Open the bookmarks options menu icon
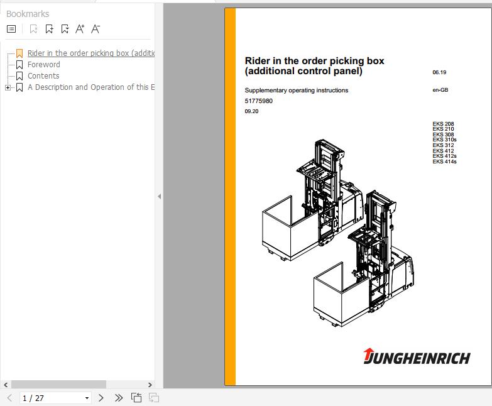 [x=11, y=29]
